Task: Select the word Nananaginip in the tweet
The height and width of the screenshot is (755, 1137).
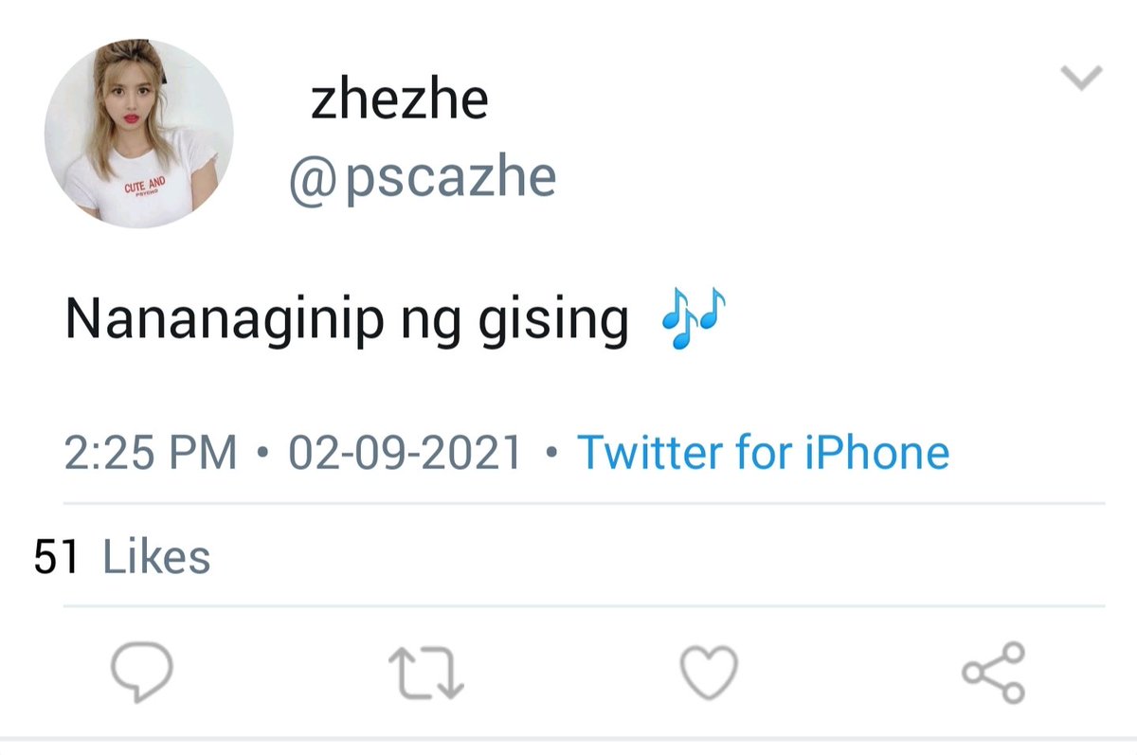Action: pos(226,322)
